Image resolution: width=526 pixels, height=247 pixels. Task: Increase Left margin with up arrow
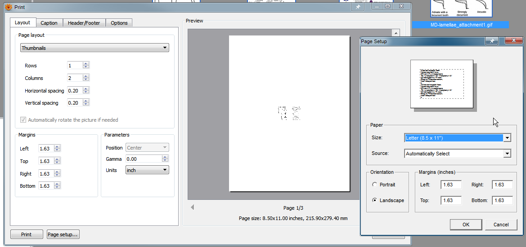pyautogui.click(x=57, y=146)
